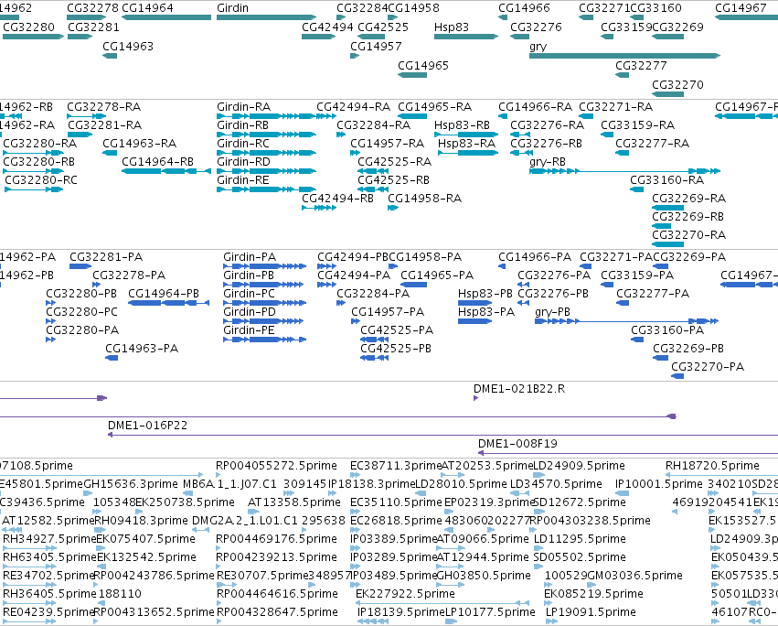Screen dimensions: 778x626
Task: Click the Hsp83-RB transcript label
Action: tap(462, 124)
